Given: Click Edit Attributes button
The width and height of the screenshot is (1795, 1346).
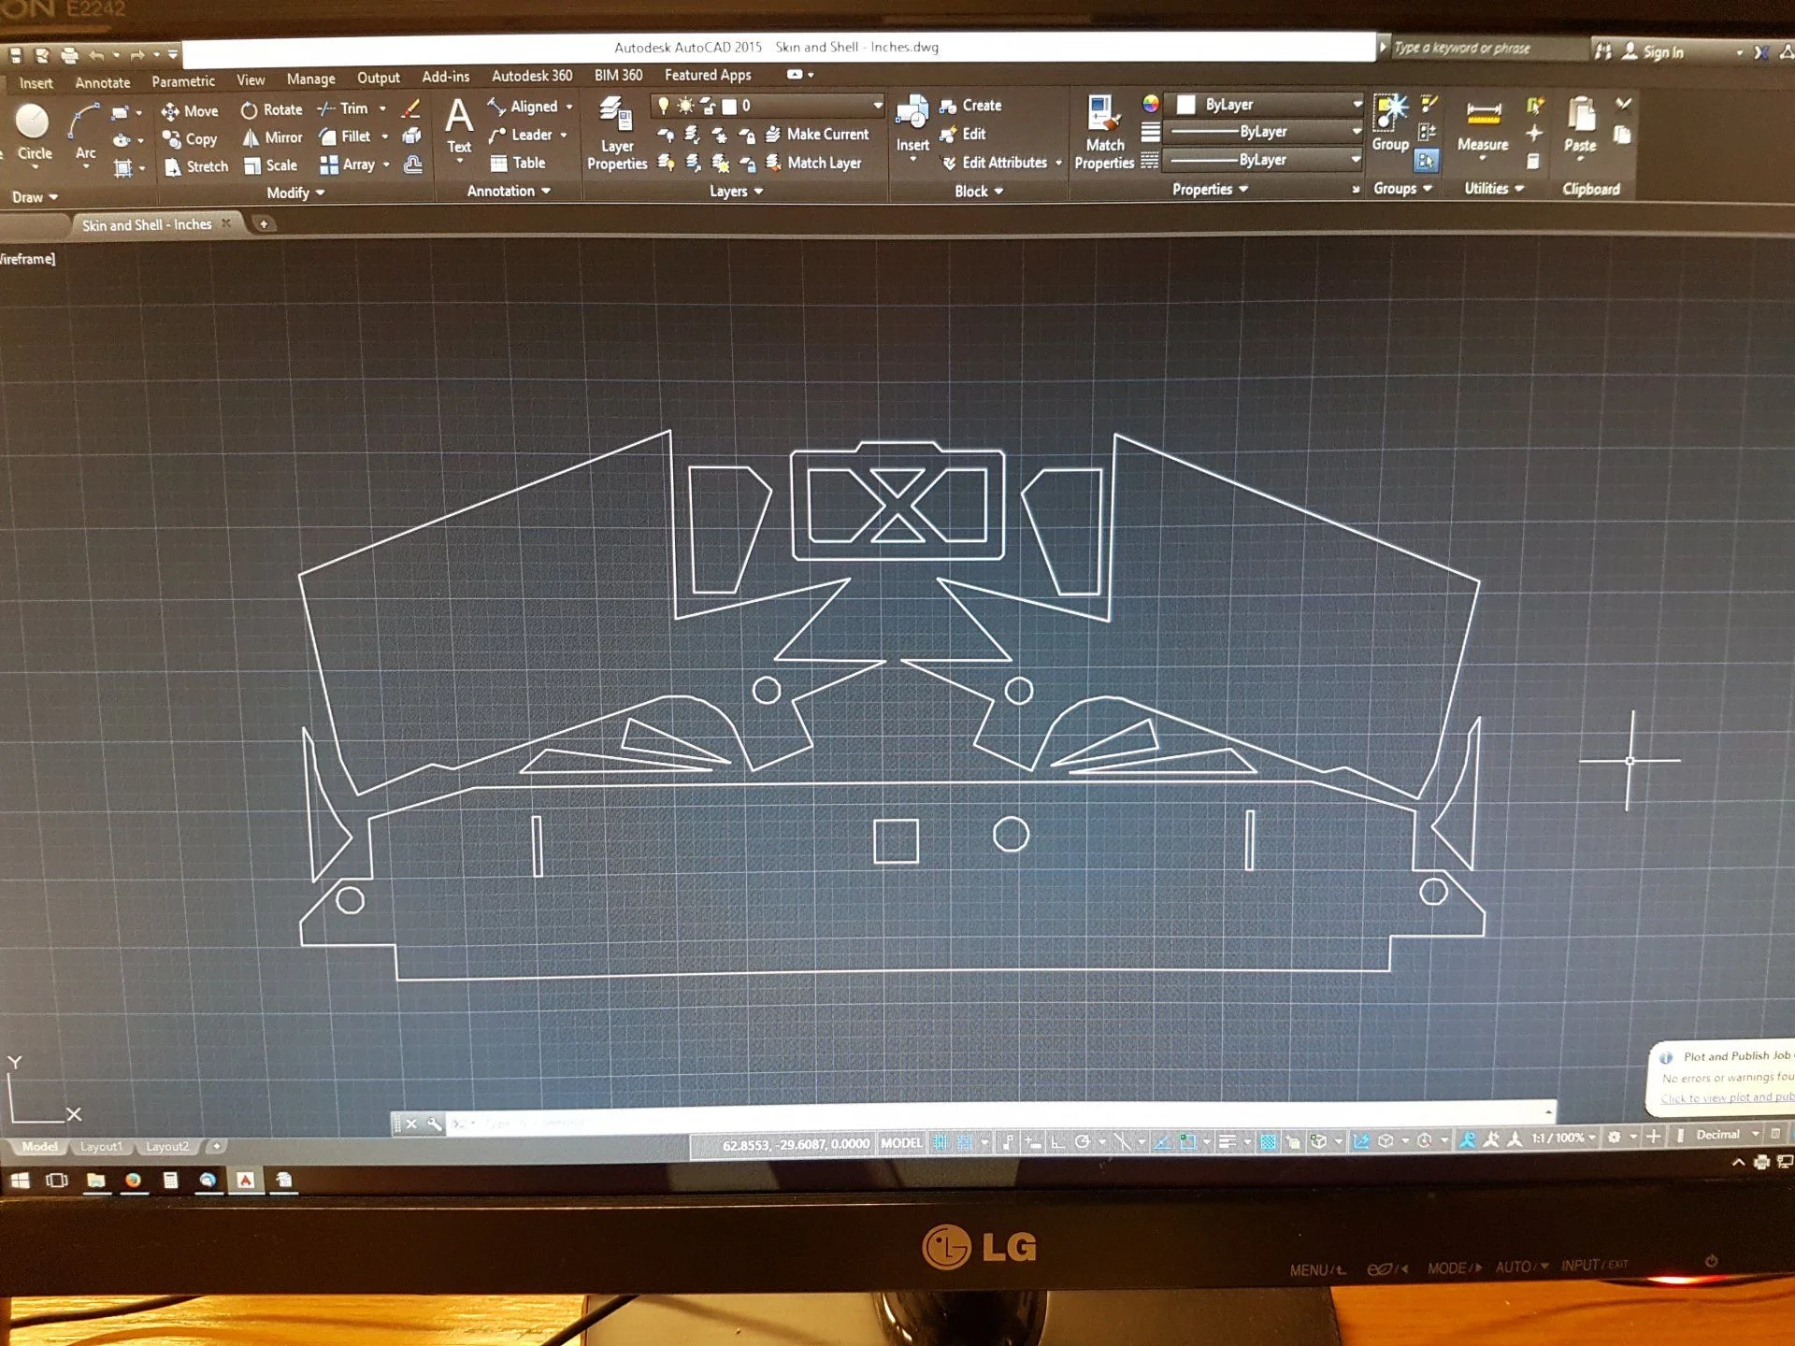Looking at the screenshot, I should [x=995, y=163].
